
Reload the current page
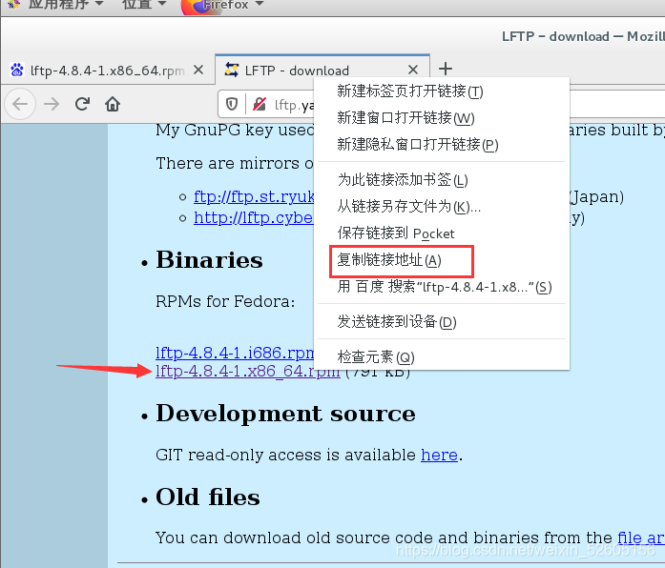(82, 104)
